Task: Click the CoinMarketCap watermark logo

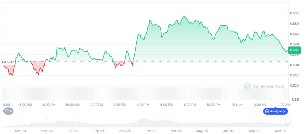Action: coord(247,86)
